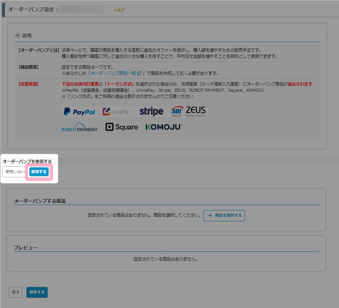Click the 商品を選択する button
The height and width of the screenshot is (308, 339).
pos(224,215)
